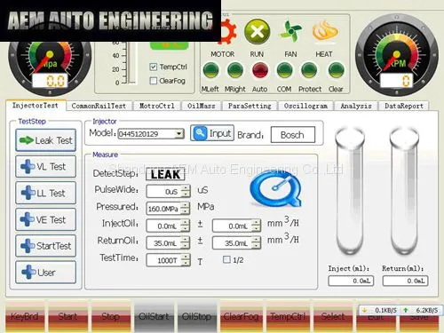Screen dimensions: 444x333
Task: Click the Start bottom button
Action: tap(68, 316)
